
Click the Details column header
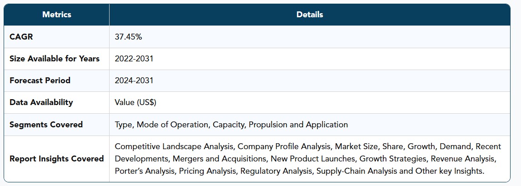click(310, 15)
